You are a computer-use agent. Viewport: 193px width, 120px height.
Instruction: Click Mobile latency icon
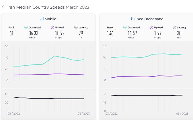pos(76,27)
